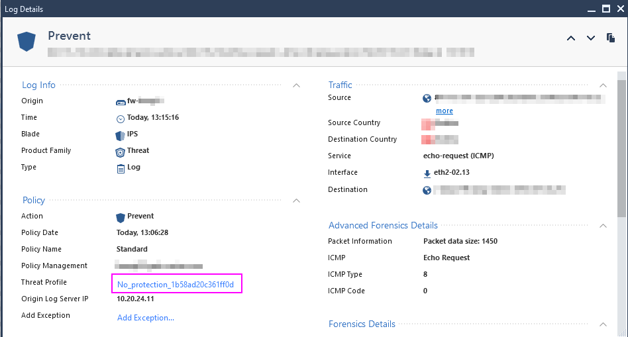Click the Threat product family icon
628x337 pixels.
click(x=120, y=151)
